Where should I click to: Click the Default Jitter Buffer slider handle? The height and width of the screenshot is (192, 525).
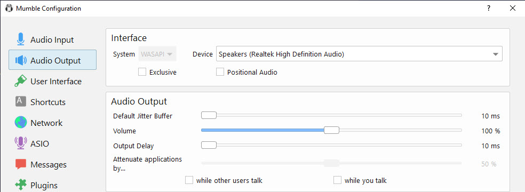tap(209, 115)
